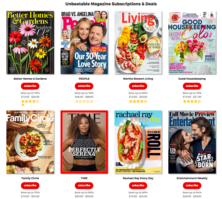Select the Good Housekeeping cover thumbnail
The image size is (222, 199).
[192, 42]
